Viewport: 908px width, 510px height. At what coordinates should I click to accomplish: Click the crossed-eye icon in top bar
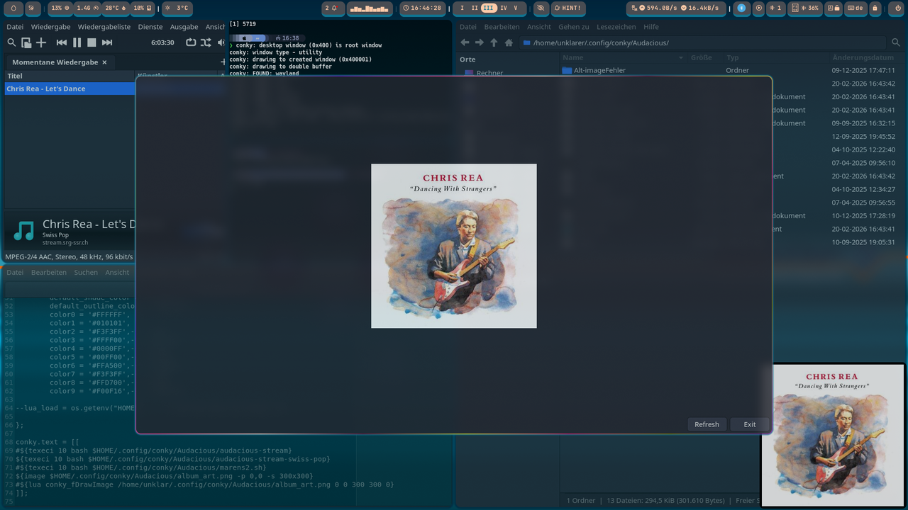tap(541, 8)
